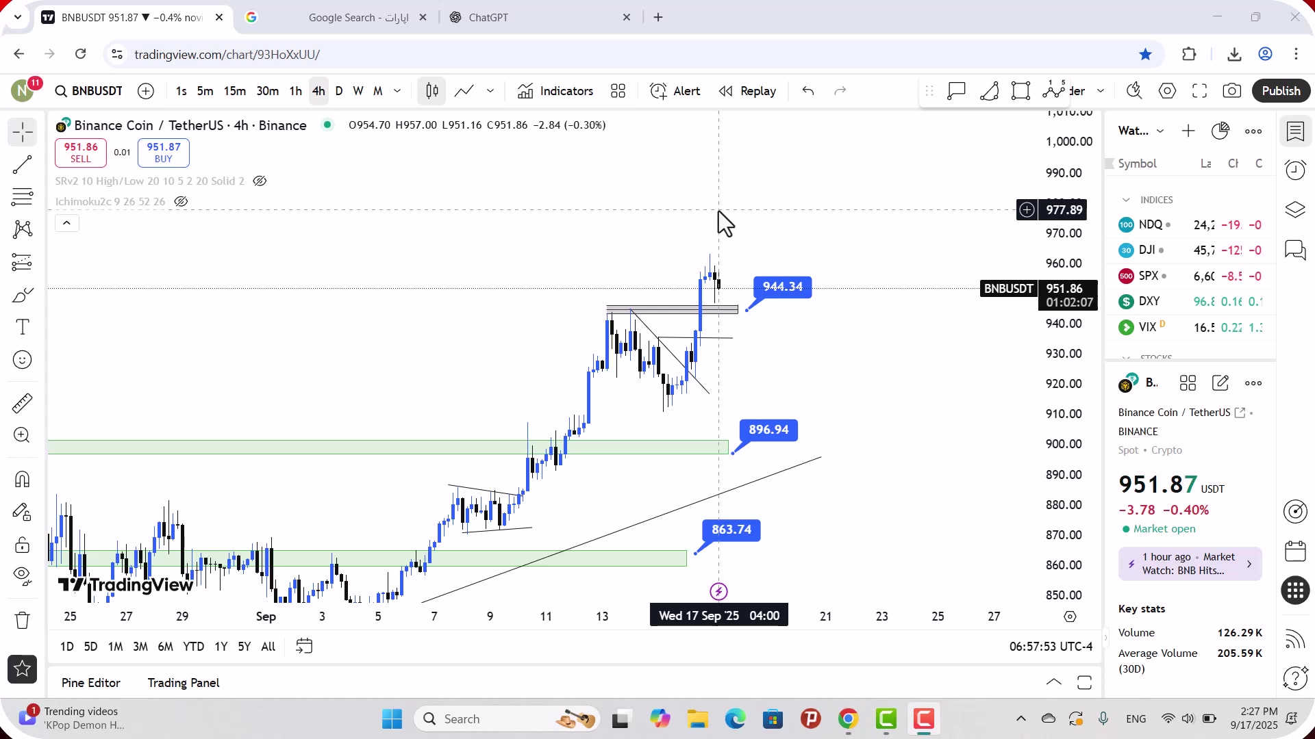Switch to the 15m timeframe
This screenshot has height=739, width=1315.
click(235, 91)
